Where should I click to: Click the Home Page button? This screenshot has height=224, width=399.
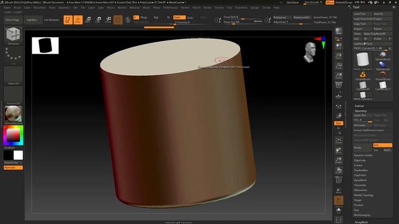coord(12,20)
